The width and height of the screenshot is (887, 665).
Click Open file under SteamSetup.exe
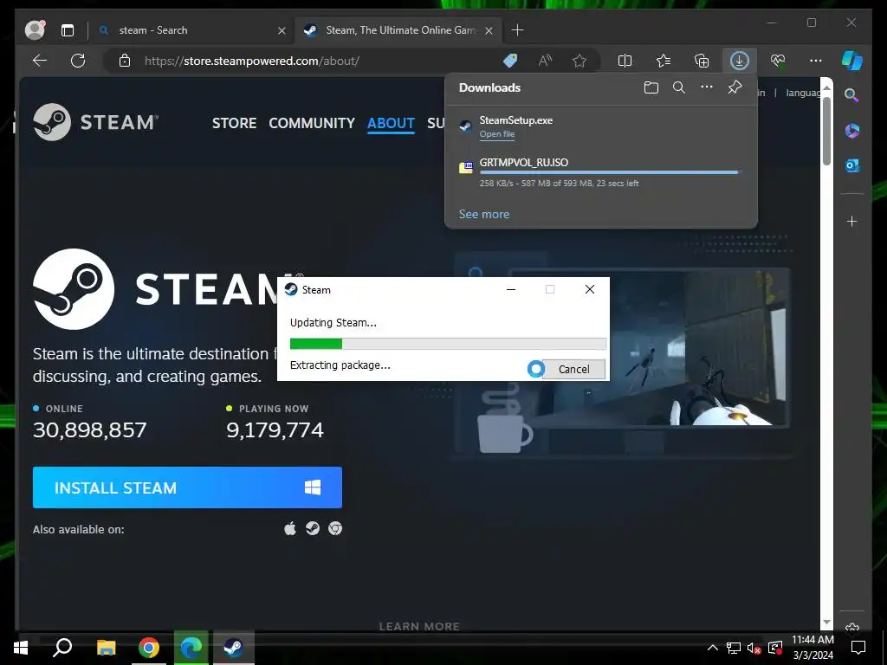tap(496, 134)
